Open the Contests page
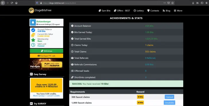This screenshot has width=209, height=106. click(153, 11)
